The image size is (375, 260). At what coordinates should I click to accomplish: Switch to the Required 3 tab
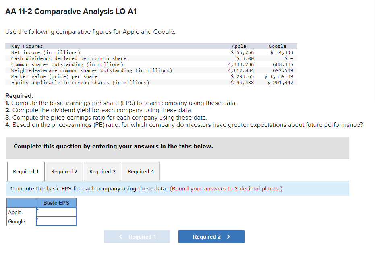point(102,171)
